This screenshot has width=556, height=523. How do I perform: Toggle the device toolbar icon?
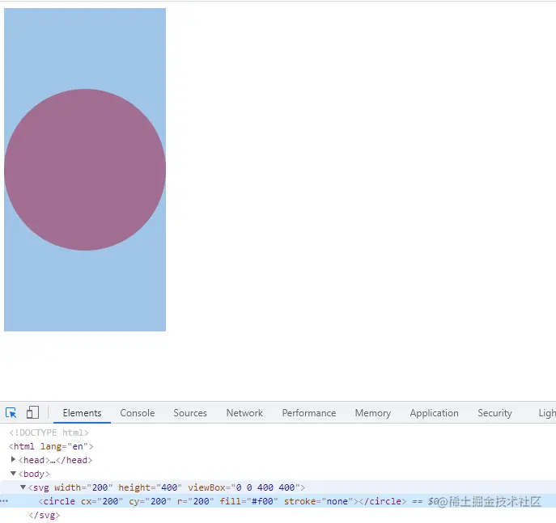pos(32,413)
